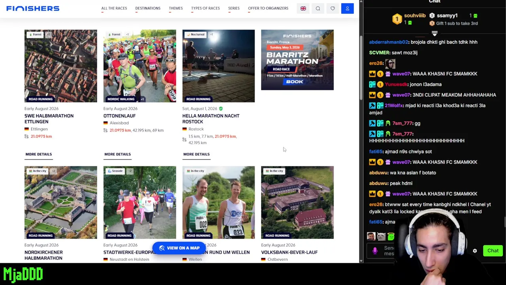Open the Destinations menu
506x285 pixels.
click(x=148, y=8)
